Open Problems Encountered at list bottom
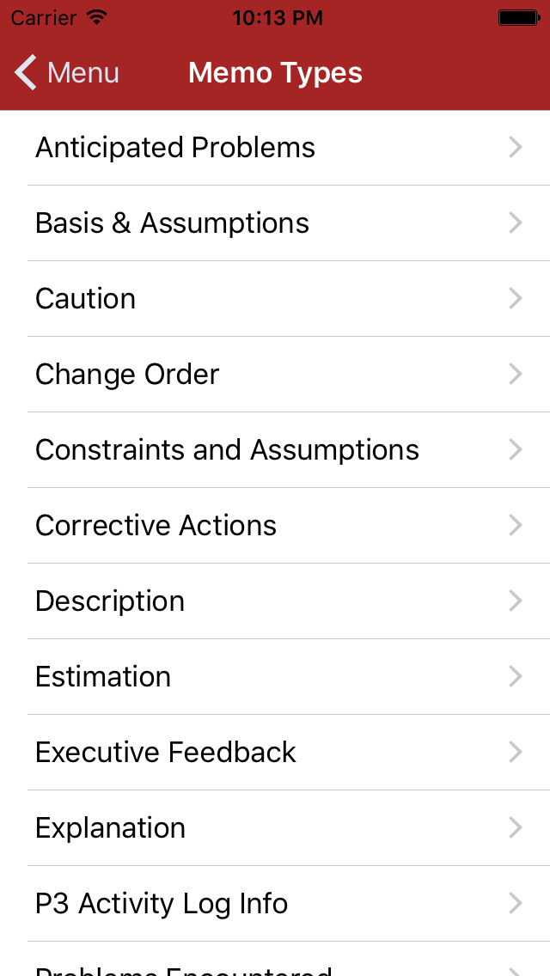The height and width of the screenshot is (976, 550). click(x=183, y=968)
